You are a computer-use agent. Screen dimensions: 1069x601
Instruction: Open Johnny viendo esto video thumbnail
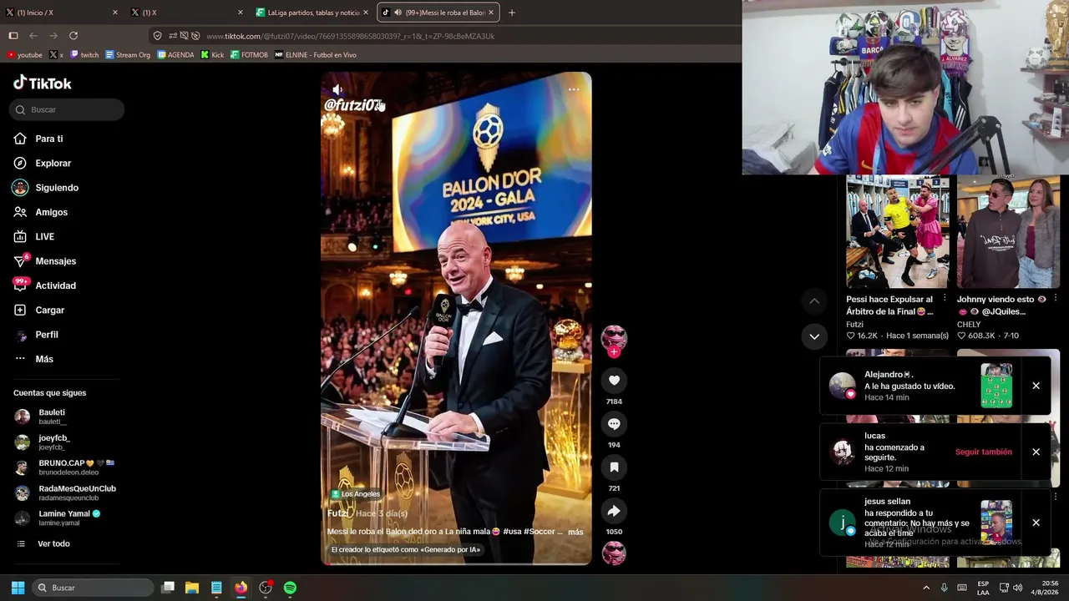click(x=1008, y=232)
